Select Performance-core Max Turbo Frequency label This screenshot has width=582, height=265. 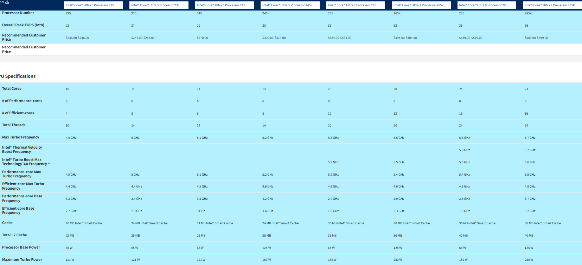click(x=21, y=174)
